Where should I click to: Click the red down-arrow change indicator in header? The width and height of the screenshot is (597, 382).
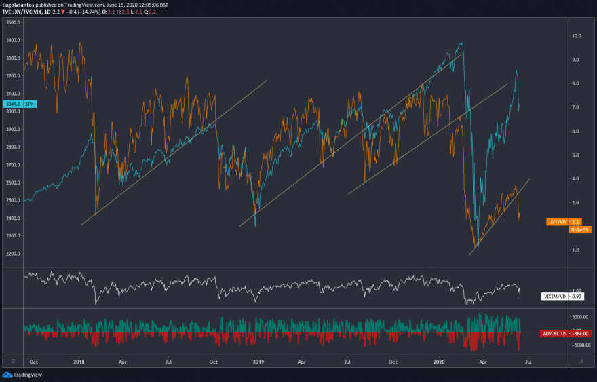tap(63, 12)
